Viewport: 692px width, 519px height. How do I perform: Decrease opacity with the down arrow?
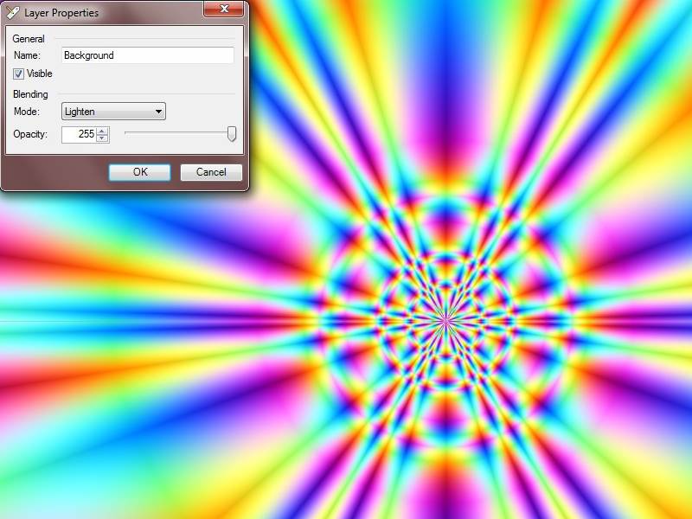[x=102, y=138]
